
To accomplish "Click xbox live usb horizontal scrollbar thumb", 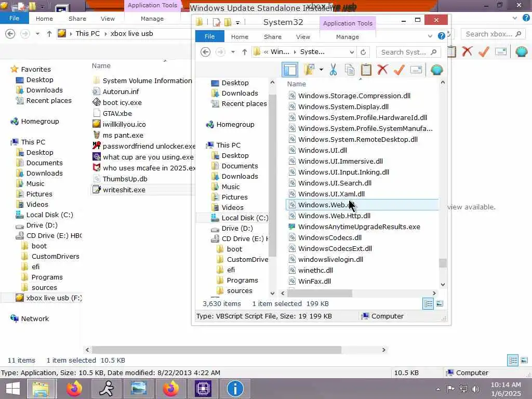I will point(217,350).
